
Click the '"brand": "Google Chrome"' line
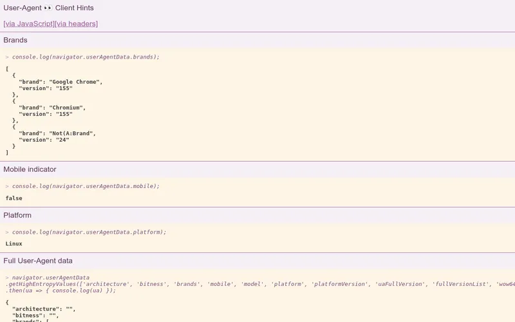coord(61,82)
